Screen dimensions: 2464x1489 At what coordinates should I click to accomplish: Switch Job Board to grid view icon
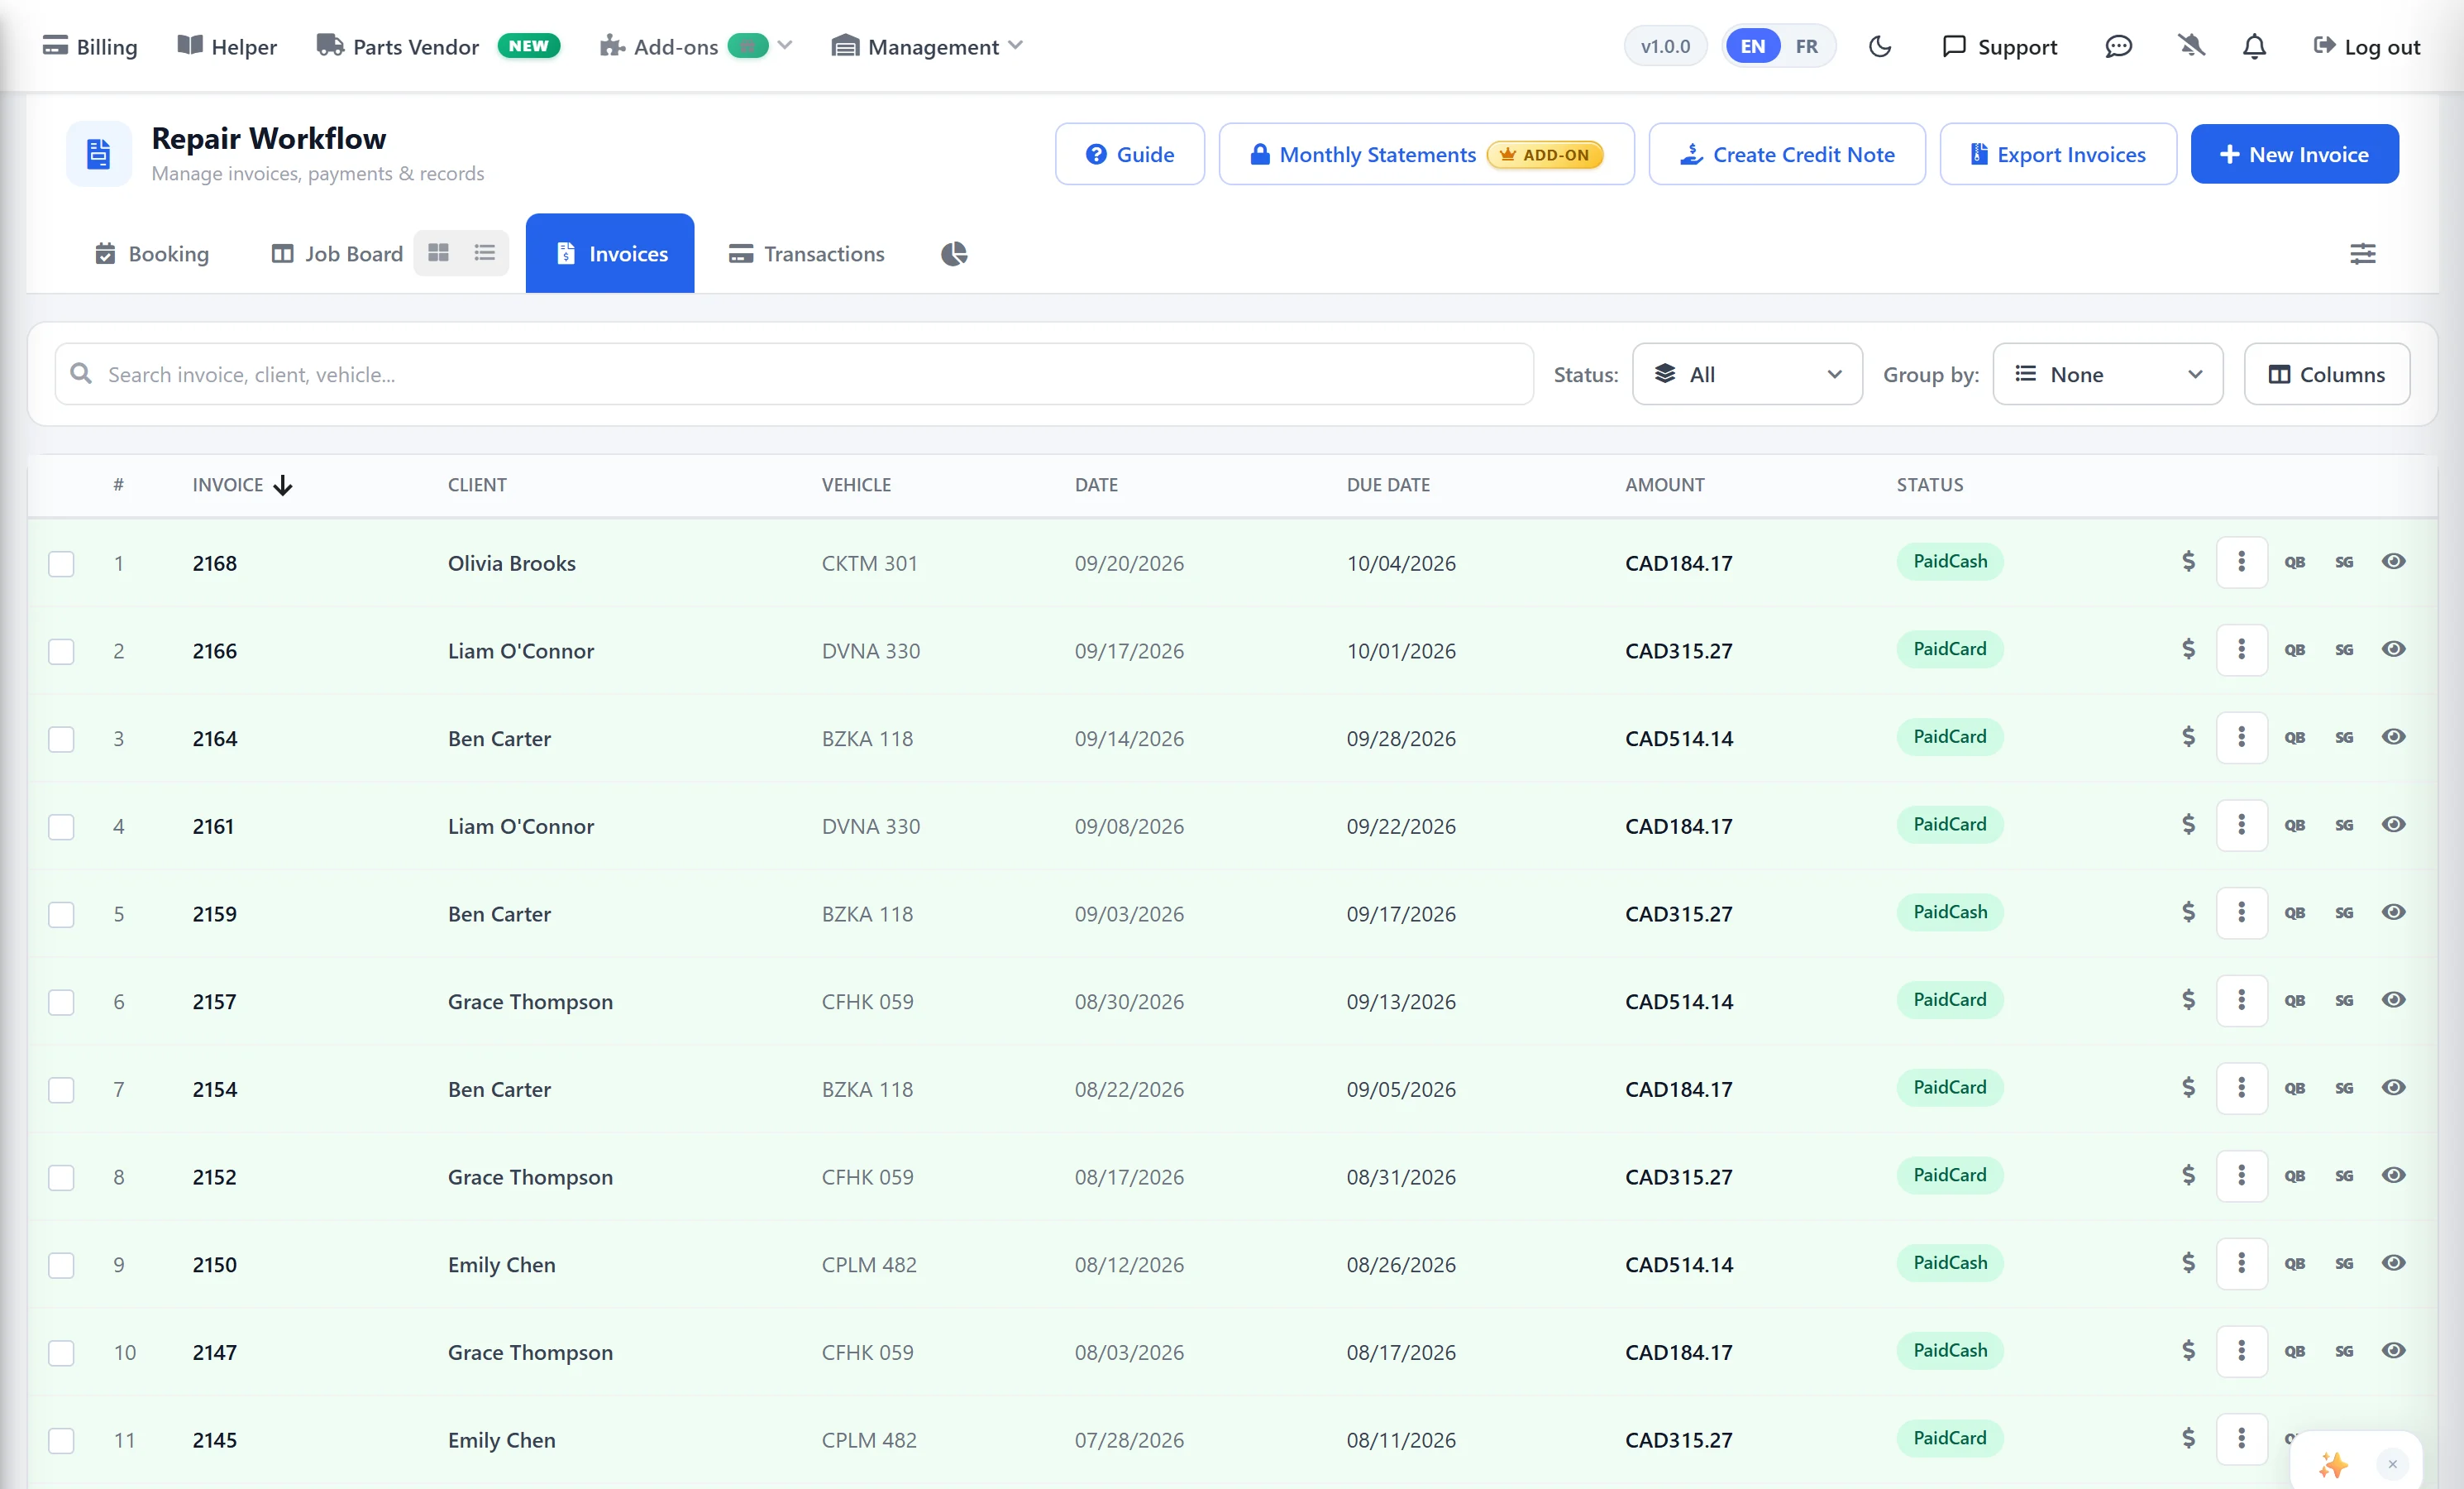tap(438, 253)
